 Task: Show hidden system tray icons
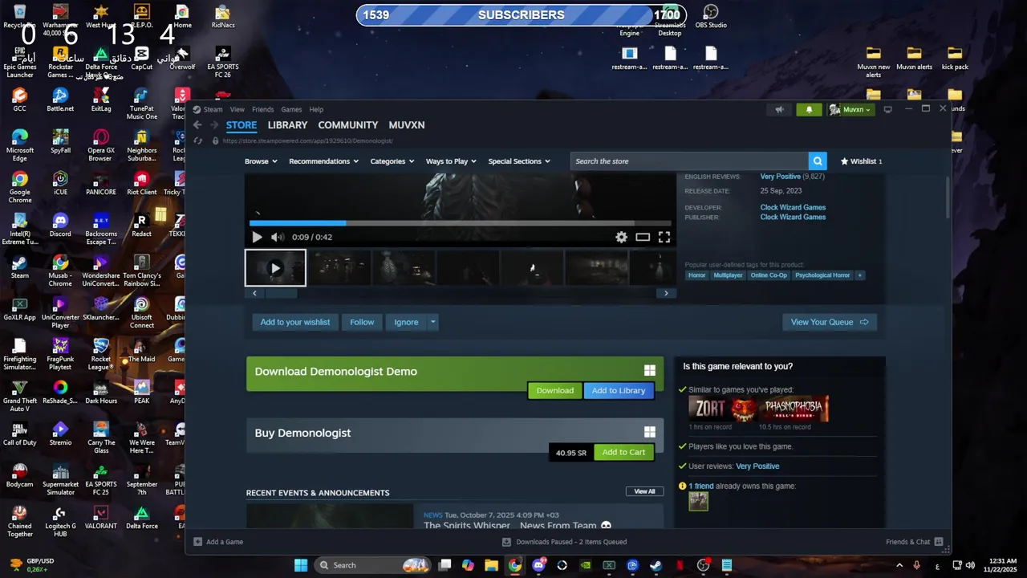(899, 565)
